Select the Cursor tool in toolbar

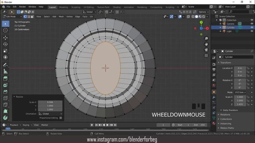[x=5, y=30]
